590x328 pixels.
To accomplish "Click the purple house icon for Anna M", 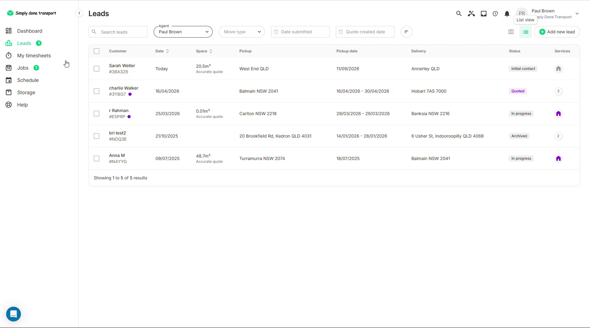I will point(558,159).
